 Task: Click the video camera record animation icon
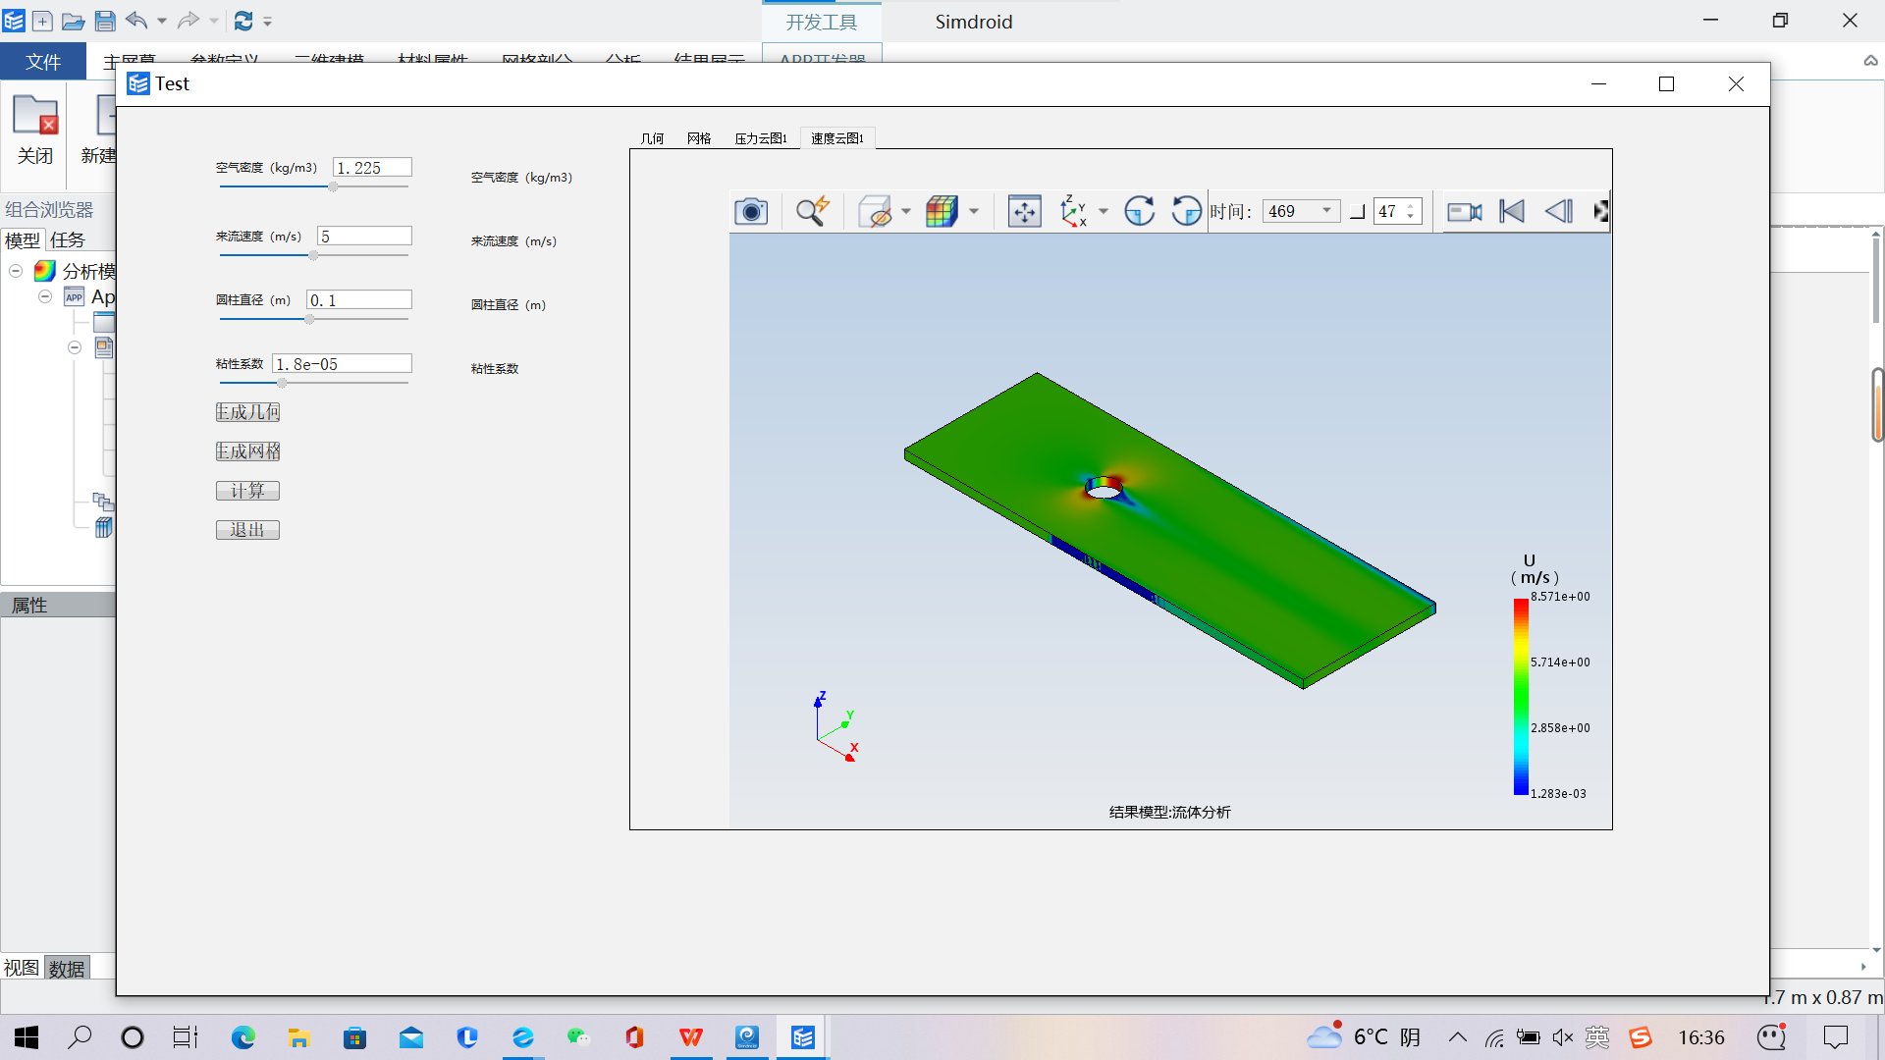[x=1465, y=211]
